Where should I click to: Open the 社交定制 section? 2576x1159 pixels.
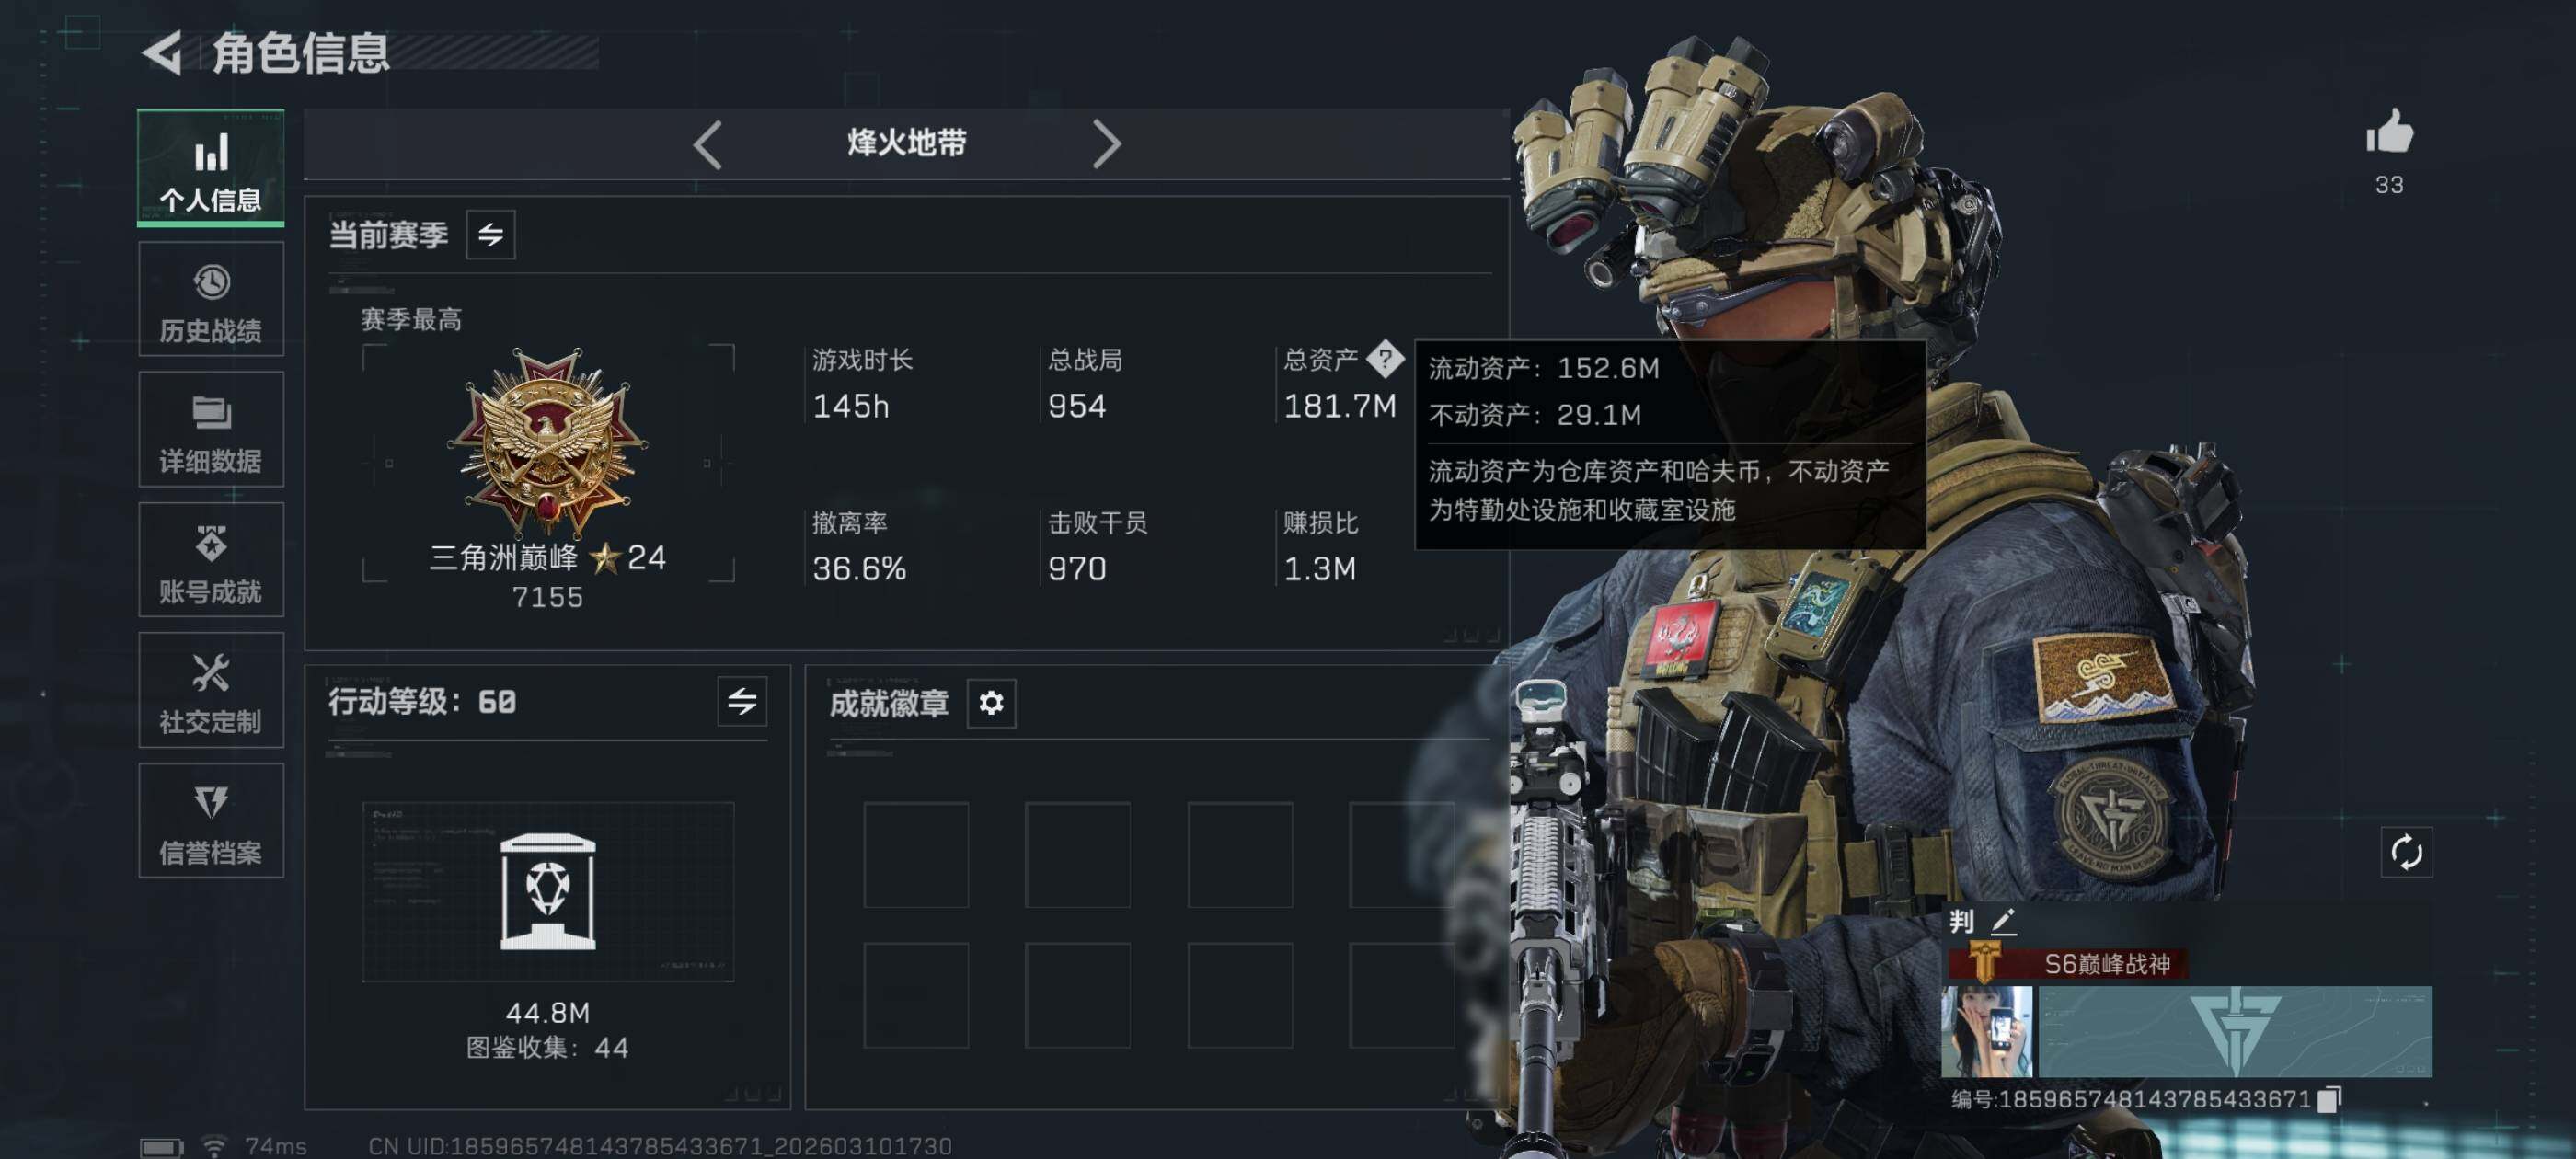(x=210, y=690)
